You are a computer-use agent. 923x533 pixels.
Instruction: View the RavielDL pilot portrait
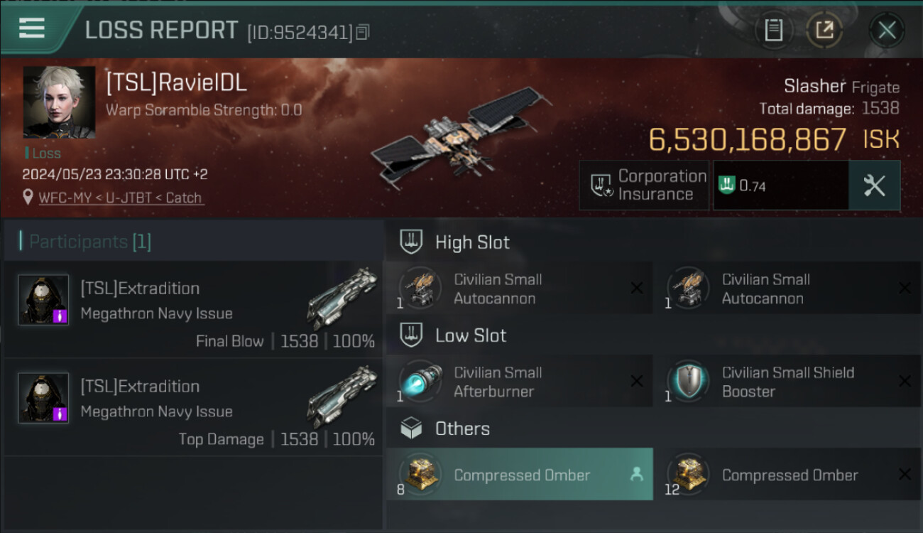click(x=59, y=102)
